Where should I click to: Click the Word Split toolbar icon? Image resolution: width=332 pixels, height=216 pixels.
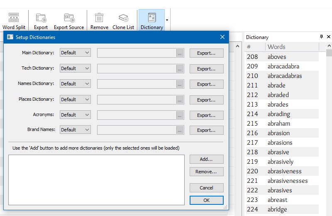coord(14,17)
